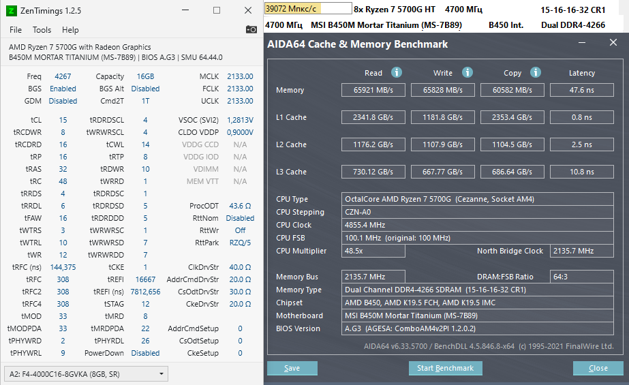Click the tCL value 15
This screenshot has width=629, height=385.
click(63, 120)
